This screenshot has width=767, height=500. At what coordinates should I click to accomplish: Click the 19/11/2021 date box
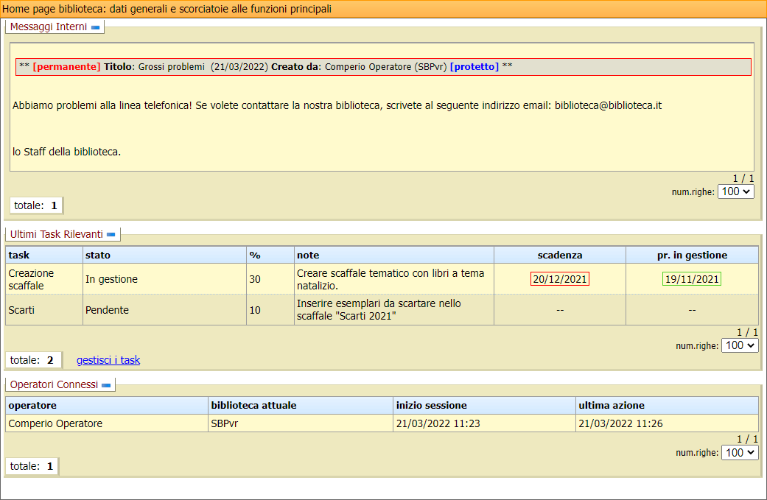(691, 279)
